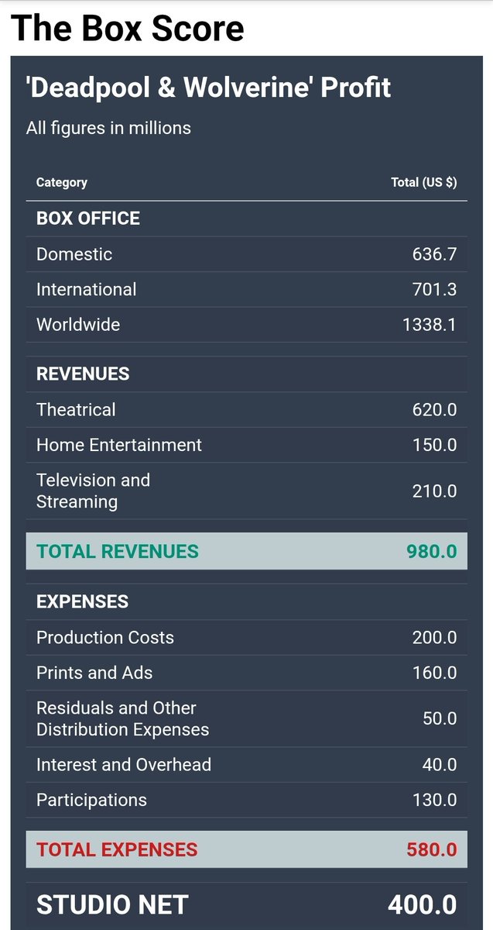
Task: Click the Category column header
Action: coord(62,183)
